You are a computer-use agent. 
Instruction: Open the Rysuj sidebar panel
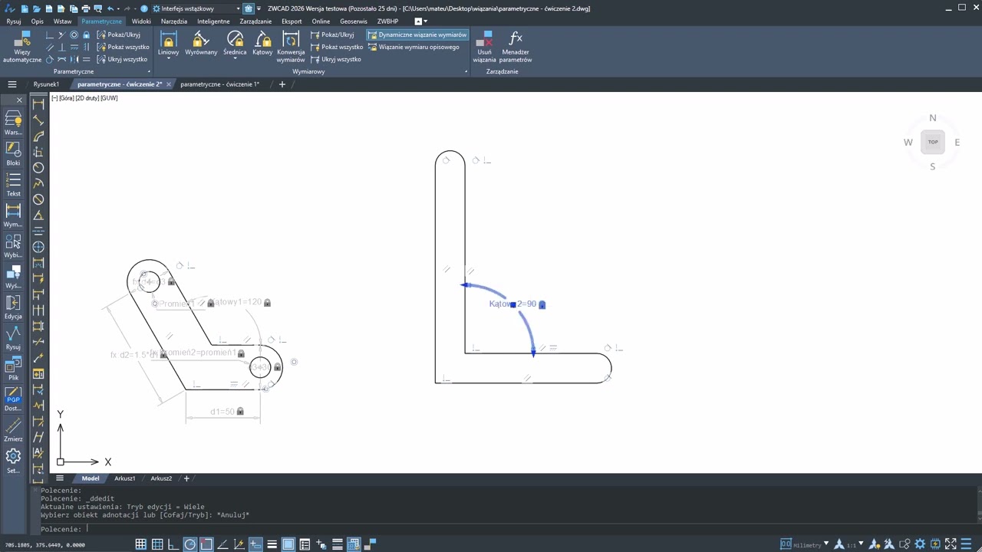(x=13, y=337)
